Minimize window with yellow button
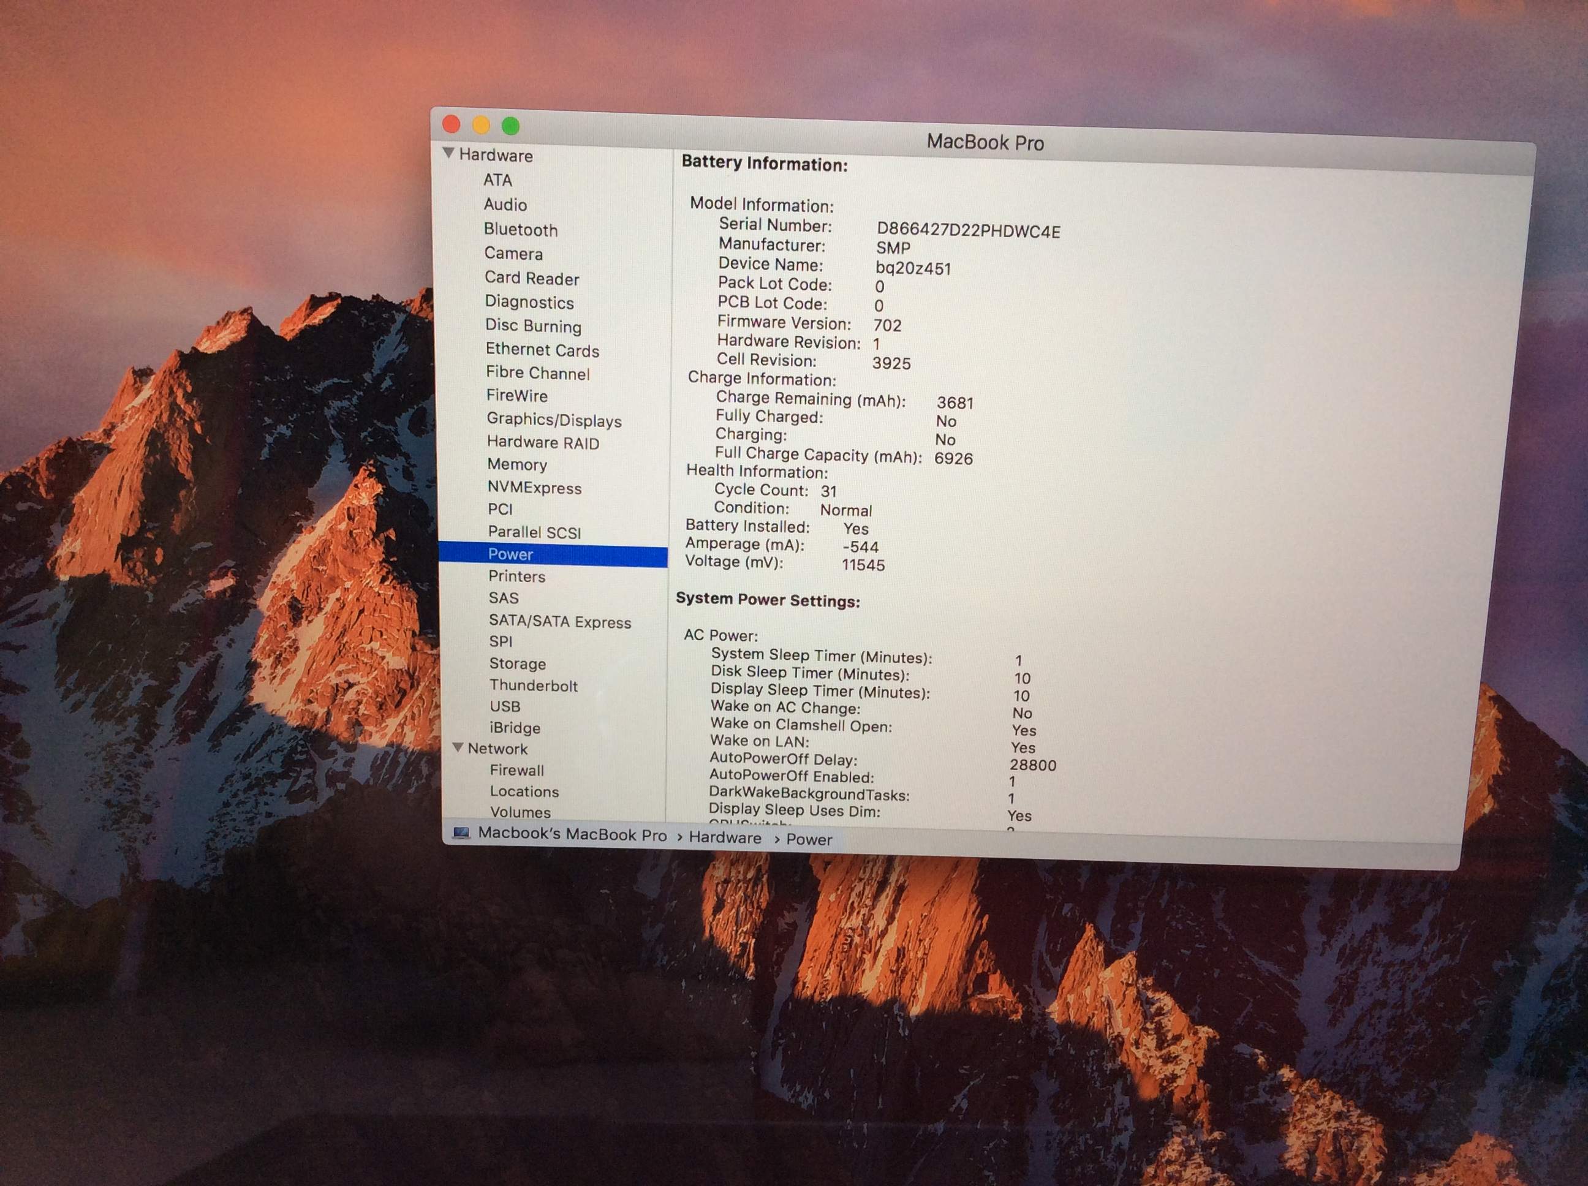Screen dimensions: 1588x1186 [481, 126]
